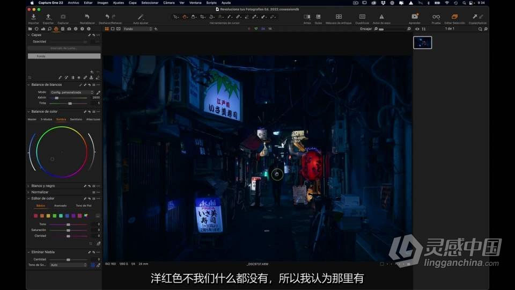Select the Fondo layer row

64,56
